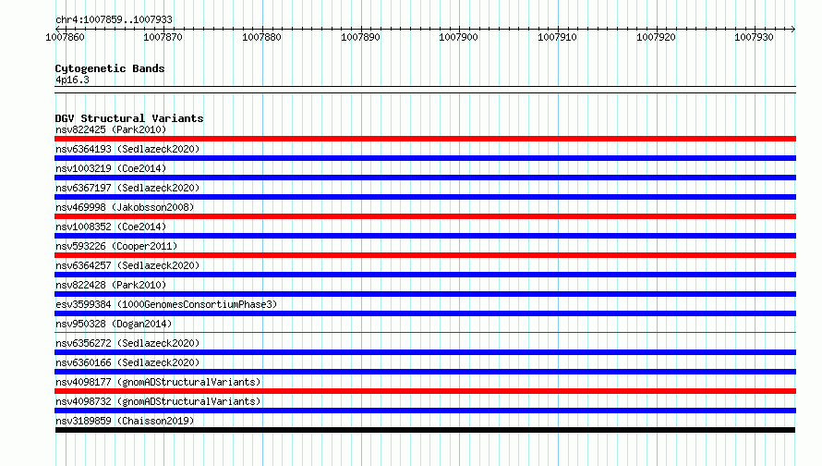The image size is (822, 466).
Task: Select the 4p16.3 band label
Action: click(x=72, y=80)
